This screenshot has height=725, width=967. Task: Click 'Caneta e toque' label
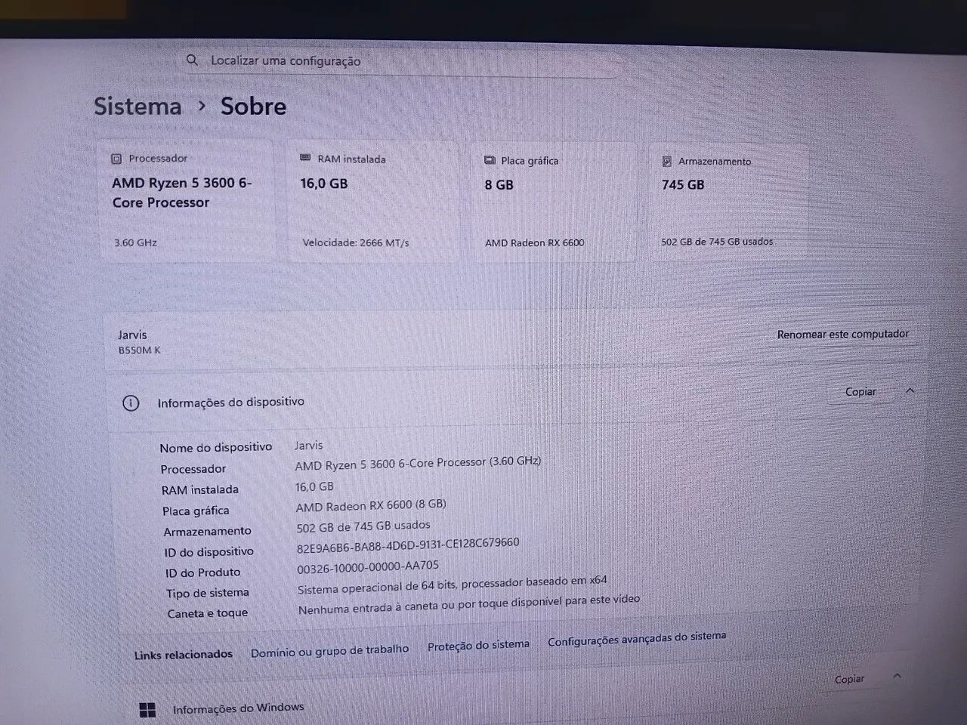click(x=208, y=613)
